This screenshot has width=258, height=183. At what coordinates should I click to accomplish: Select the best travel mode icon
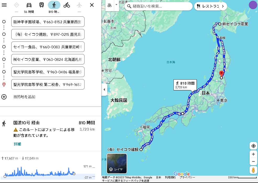pos(16,5)
